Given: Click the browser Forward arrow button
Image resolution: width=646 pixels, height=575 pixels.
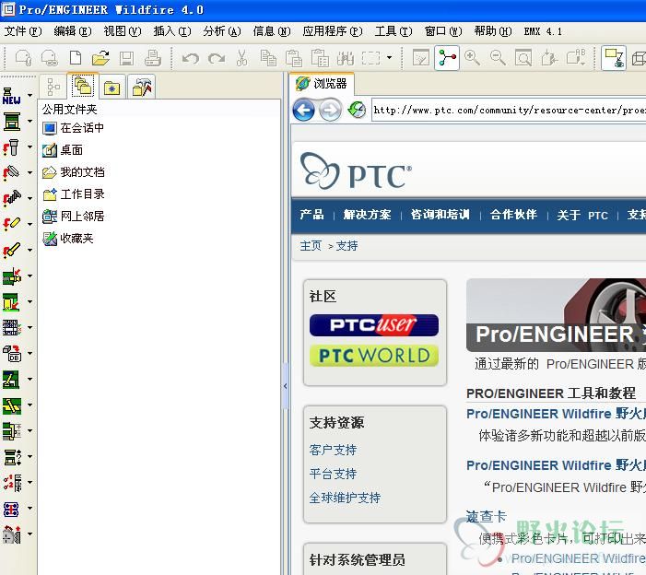Looking at the screenshot, I should pos(330,110).
